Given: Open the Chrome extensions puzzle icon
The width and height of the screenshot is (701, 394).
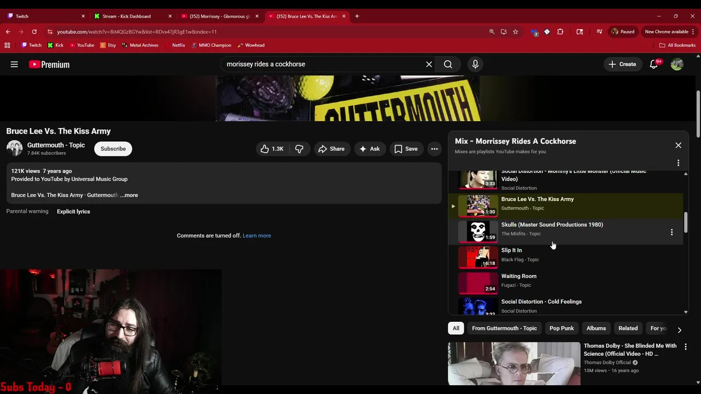Looking at the screenshot, I should tap(560, 32).
